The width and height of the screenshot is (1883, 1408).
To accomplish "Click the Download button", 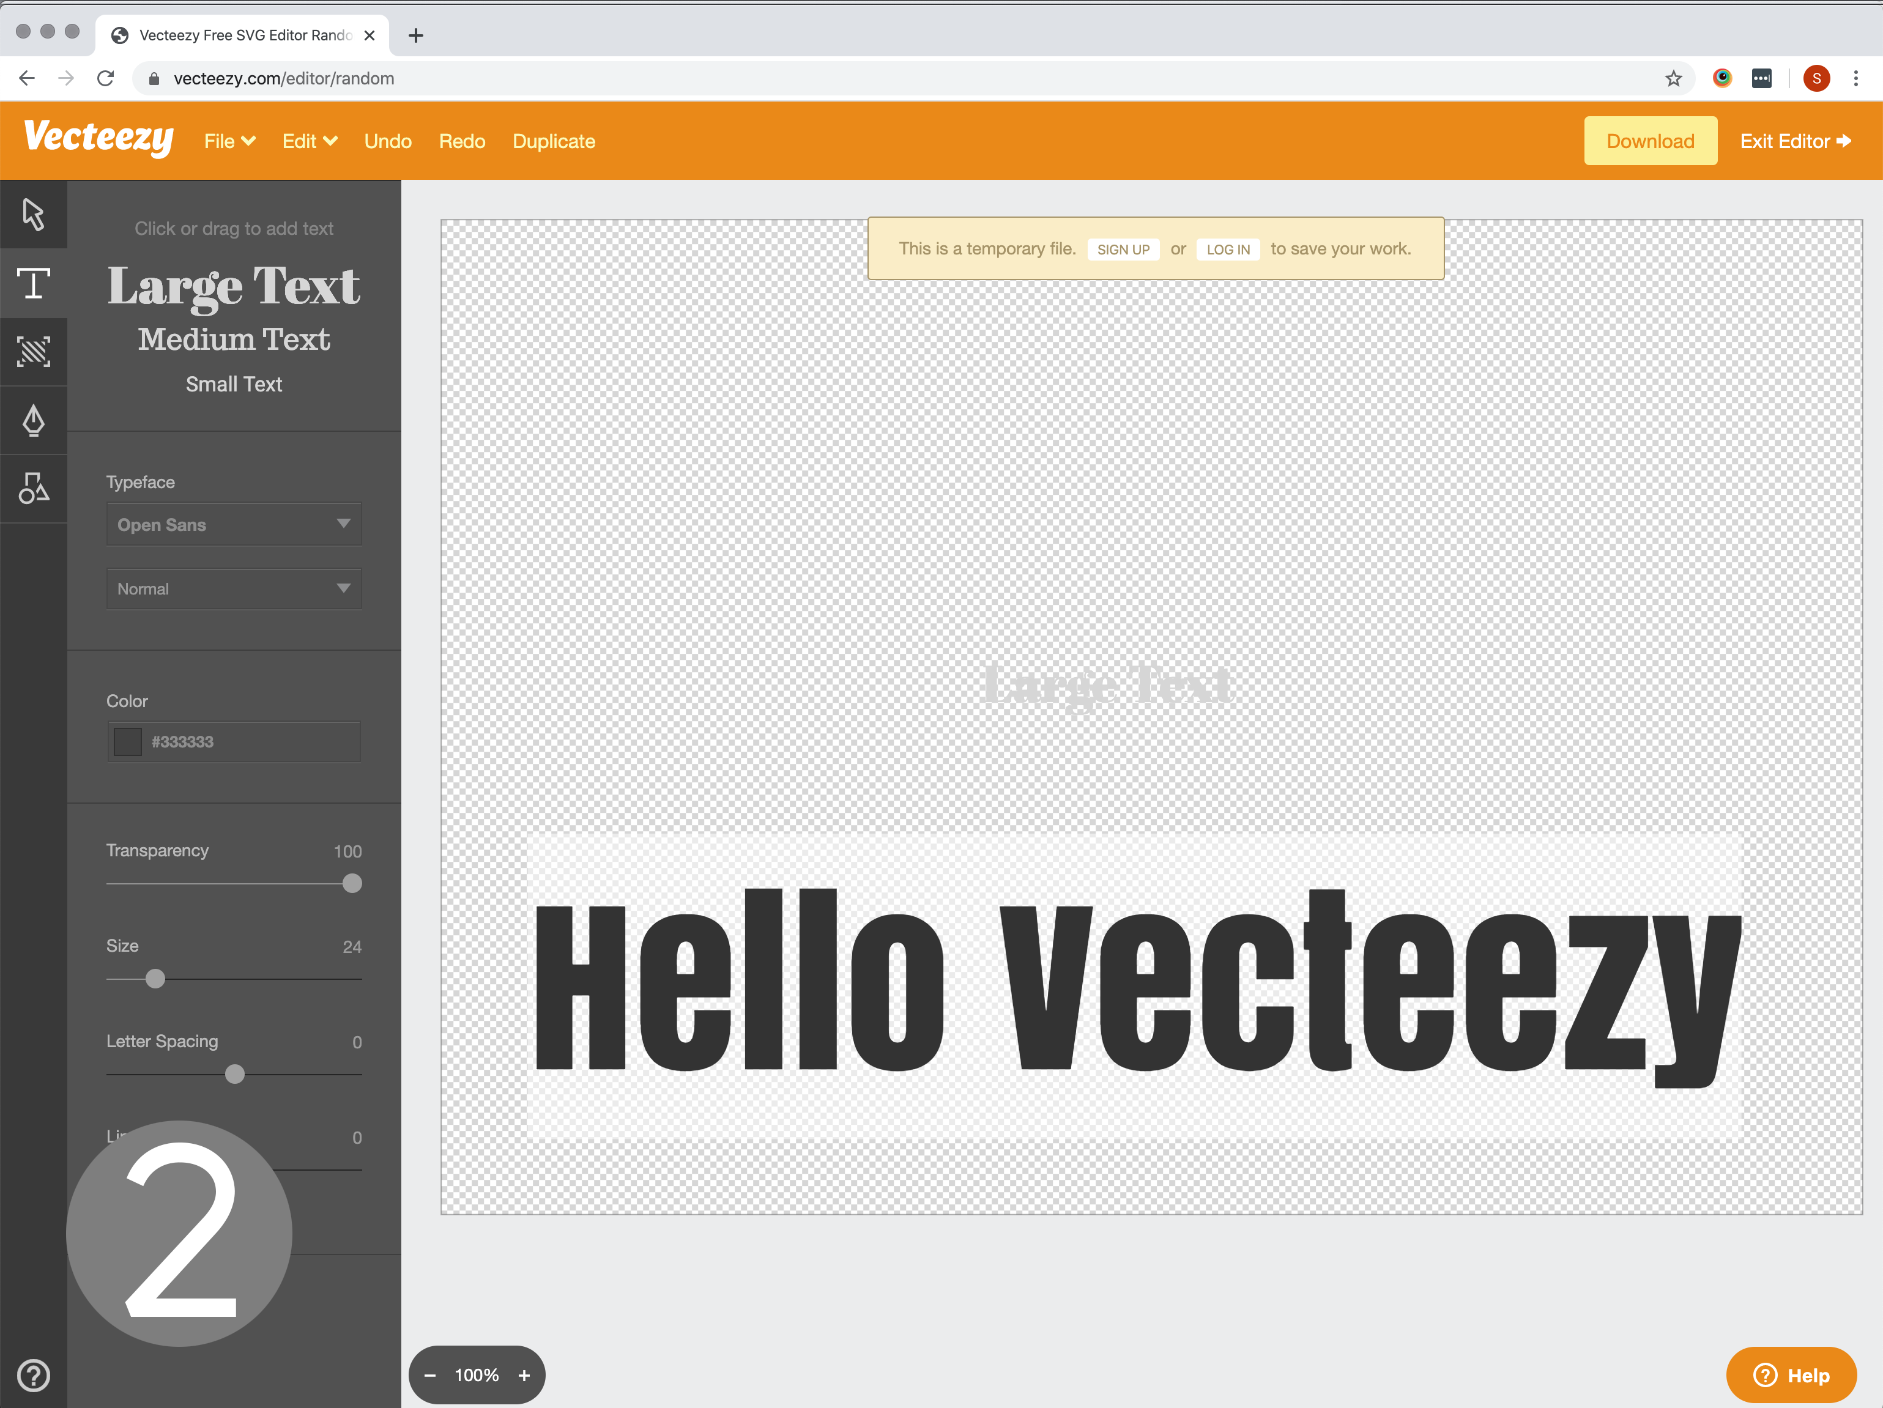I will coord(1649,141).
